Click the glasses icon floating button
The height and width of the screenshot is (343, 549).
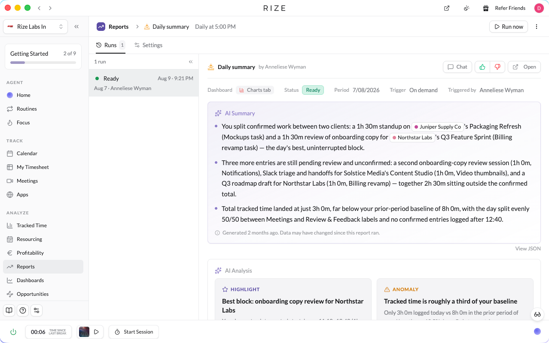(x=537, y=314)
